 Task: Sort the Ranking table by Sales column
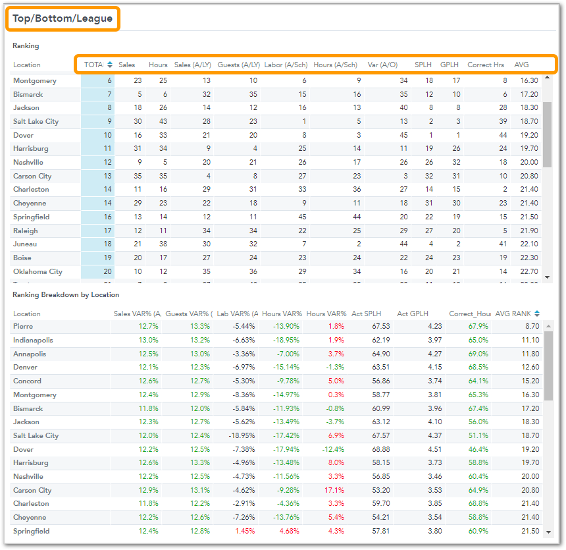point(126,65)
